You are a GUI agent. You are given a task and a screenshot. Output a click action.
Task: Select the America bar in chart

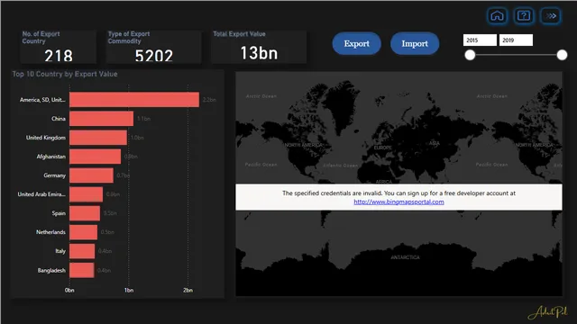pos(134,100)
